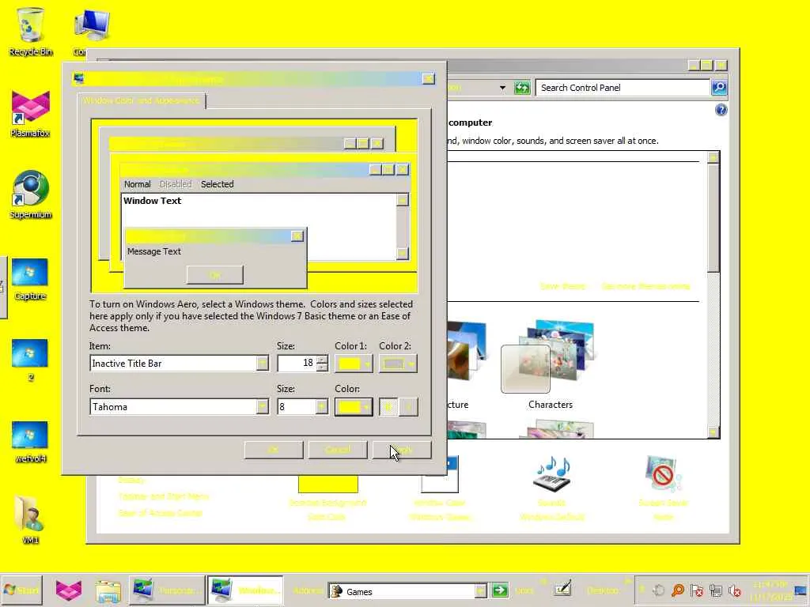Click the Games address input on taskbar

401,591
